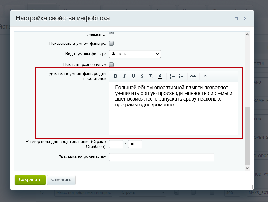Click the label "Подсказка в умном фильтре для посетителей"

[75, 76]
